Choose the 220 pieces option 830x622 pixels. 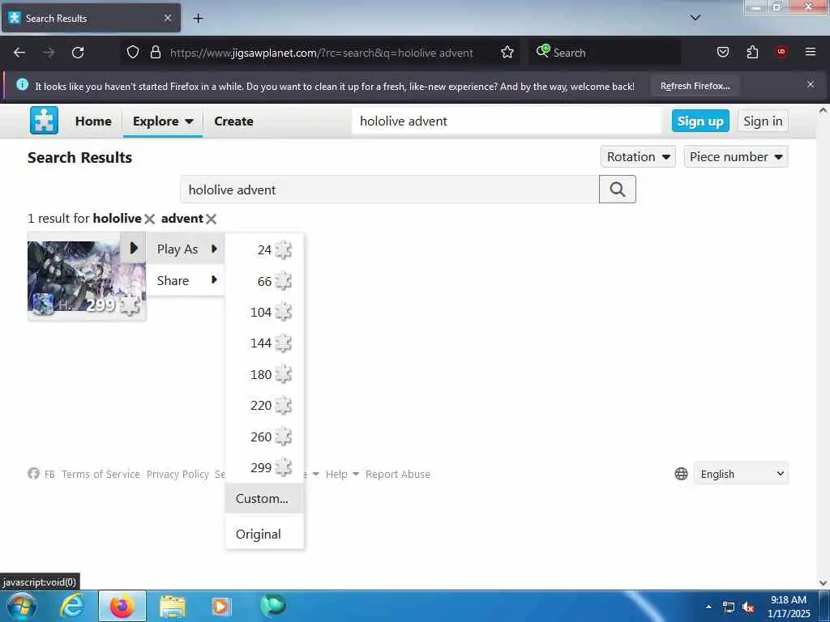(x=265, y=405)
